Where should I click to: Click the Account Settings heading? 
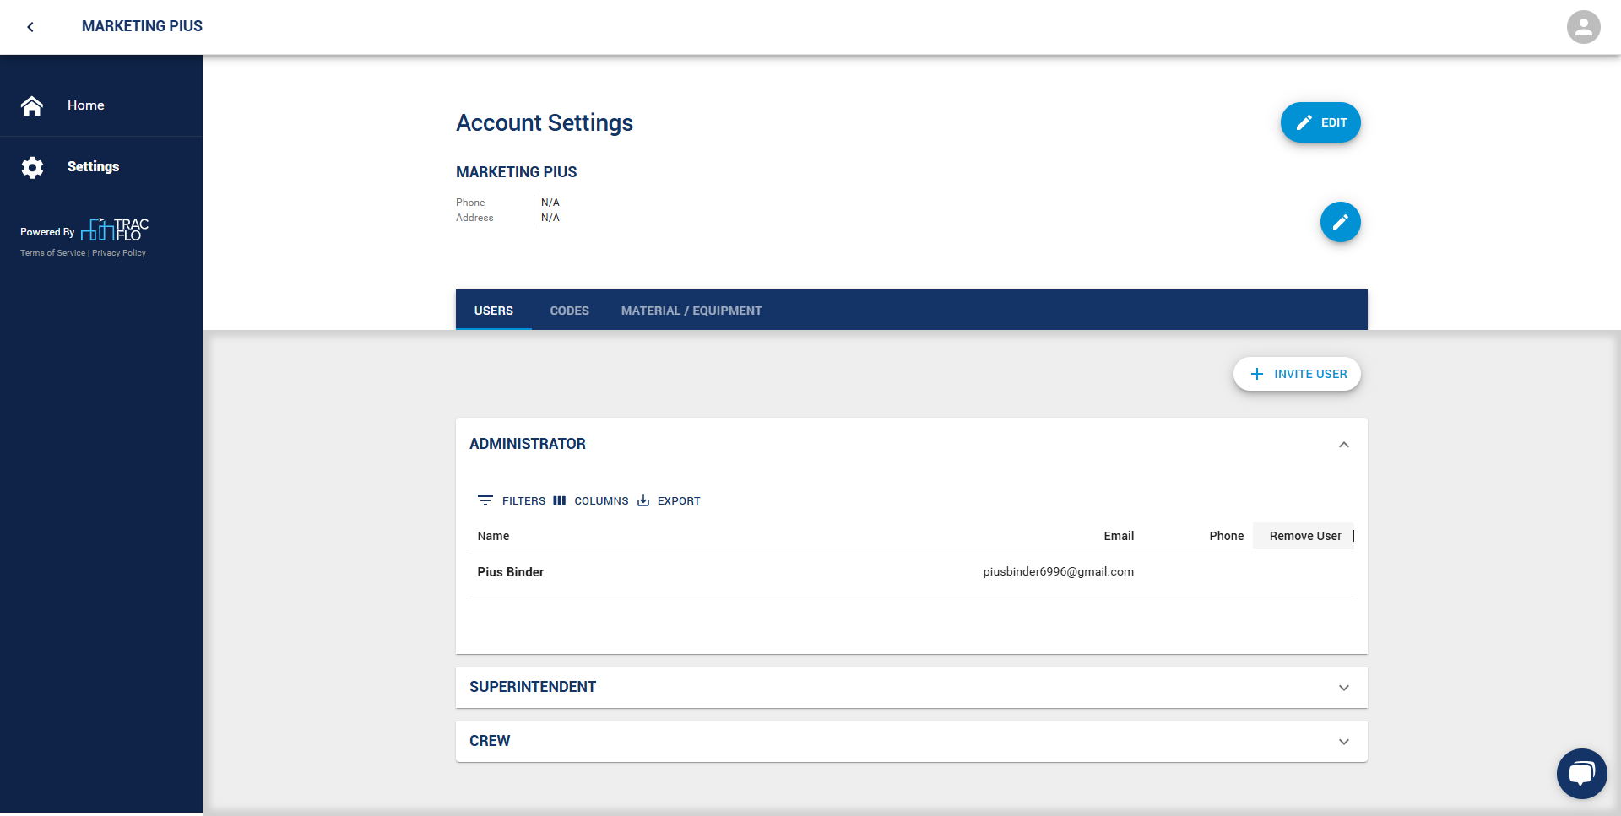coord(545,123)
